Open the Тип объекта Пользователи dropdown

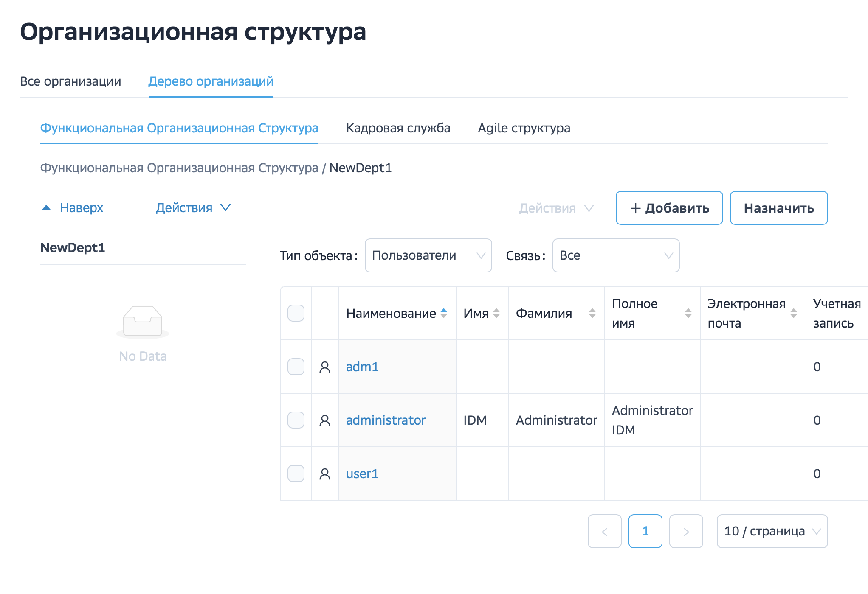428,255
